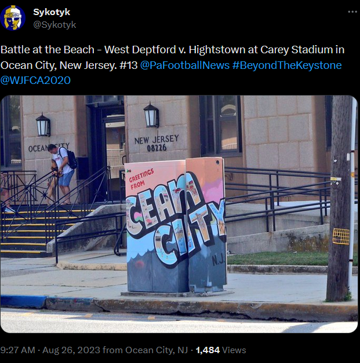Open the Ocean City, NJ location link

(x=157, y=350)
